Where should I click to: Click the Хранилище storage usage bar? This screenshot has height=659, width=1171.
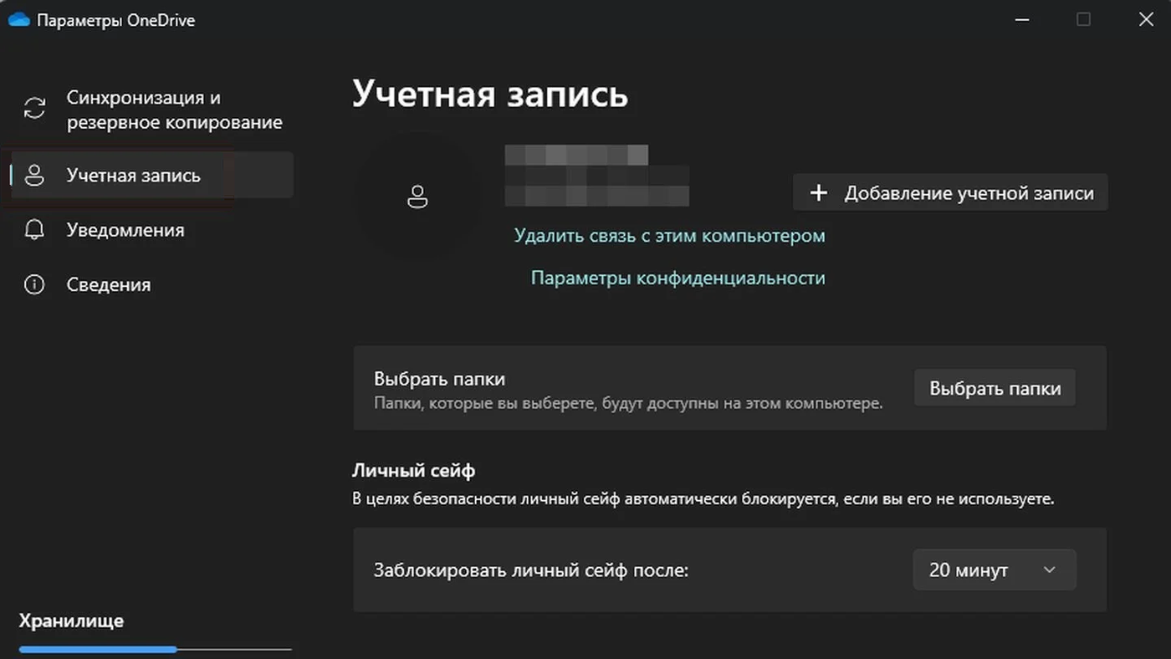(x=156, y=649)
